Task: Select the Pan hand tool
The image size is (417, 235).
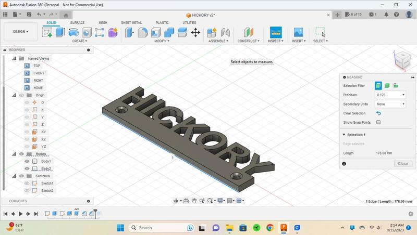Action: click(194, 201)
